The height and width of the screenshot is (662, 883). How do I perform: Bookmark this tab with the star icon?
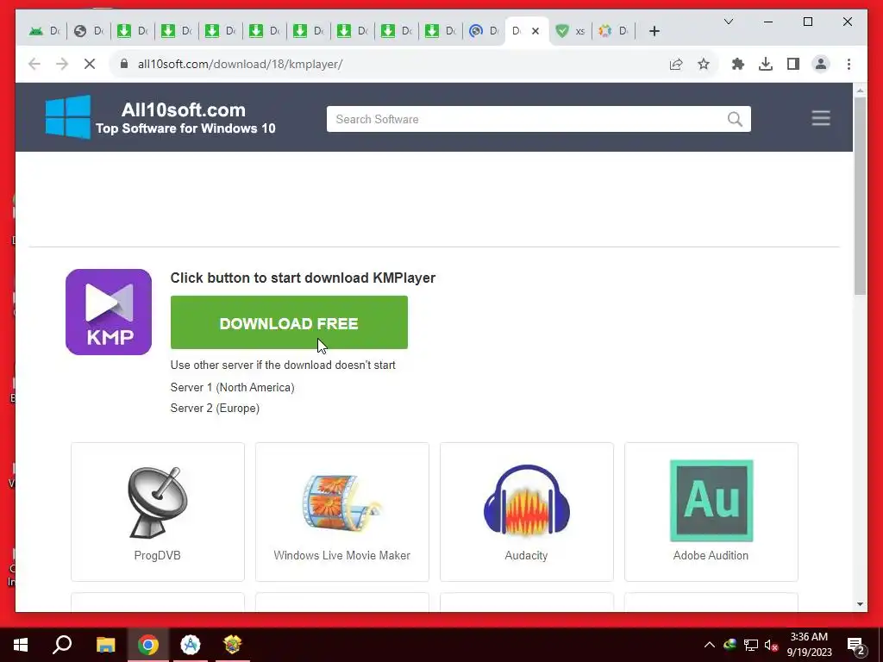point(704,64)
